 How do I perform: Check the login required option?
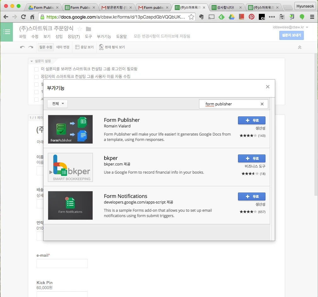click(x=37, y=69)
